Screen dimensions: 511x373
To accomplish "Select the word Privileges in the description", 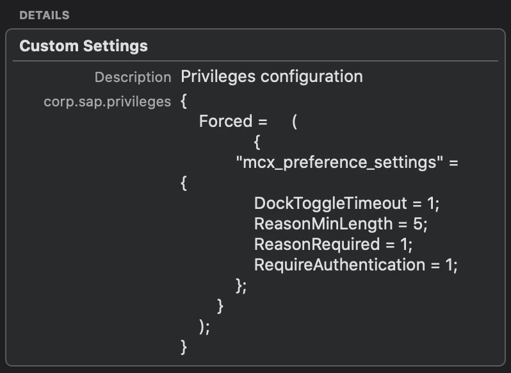I will click(218, 77).
